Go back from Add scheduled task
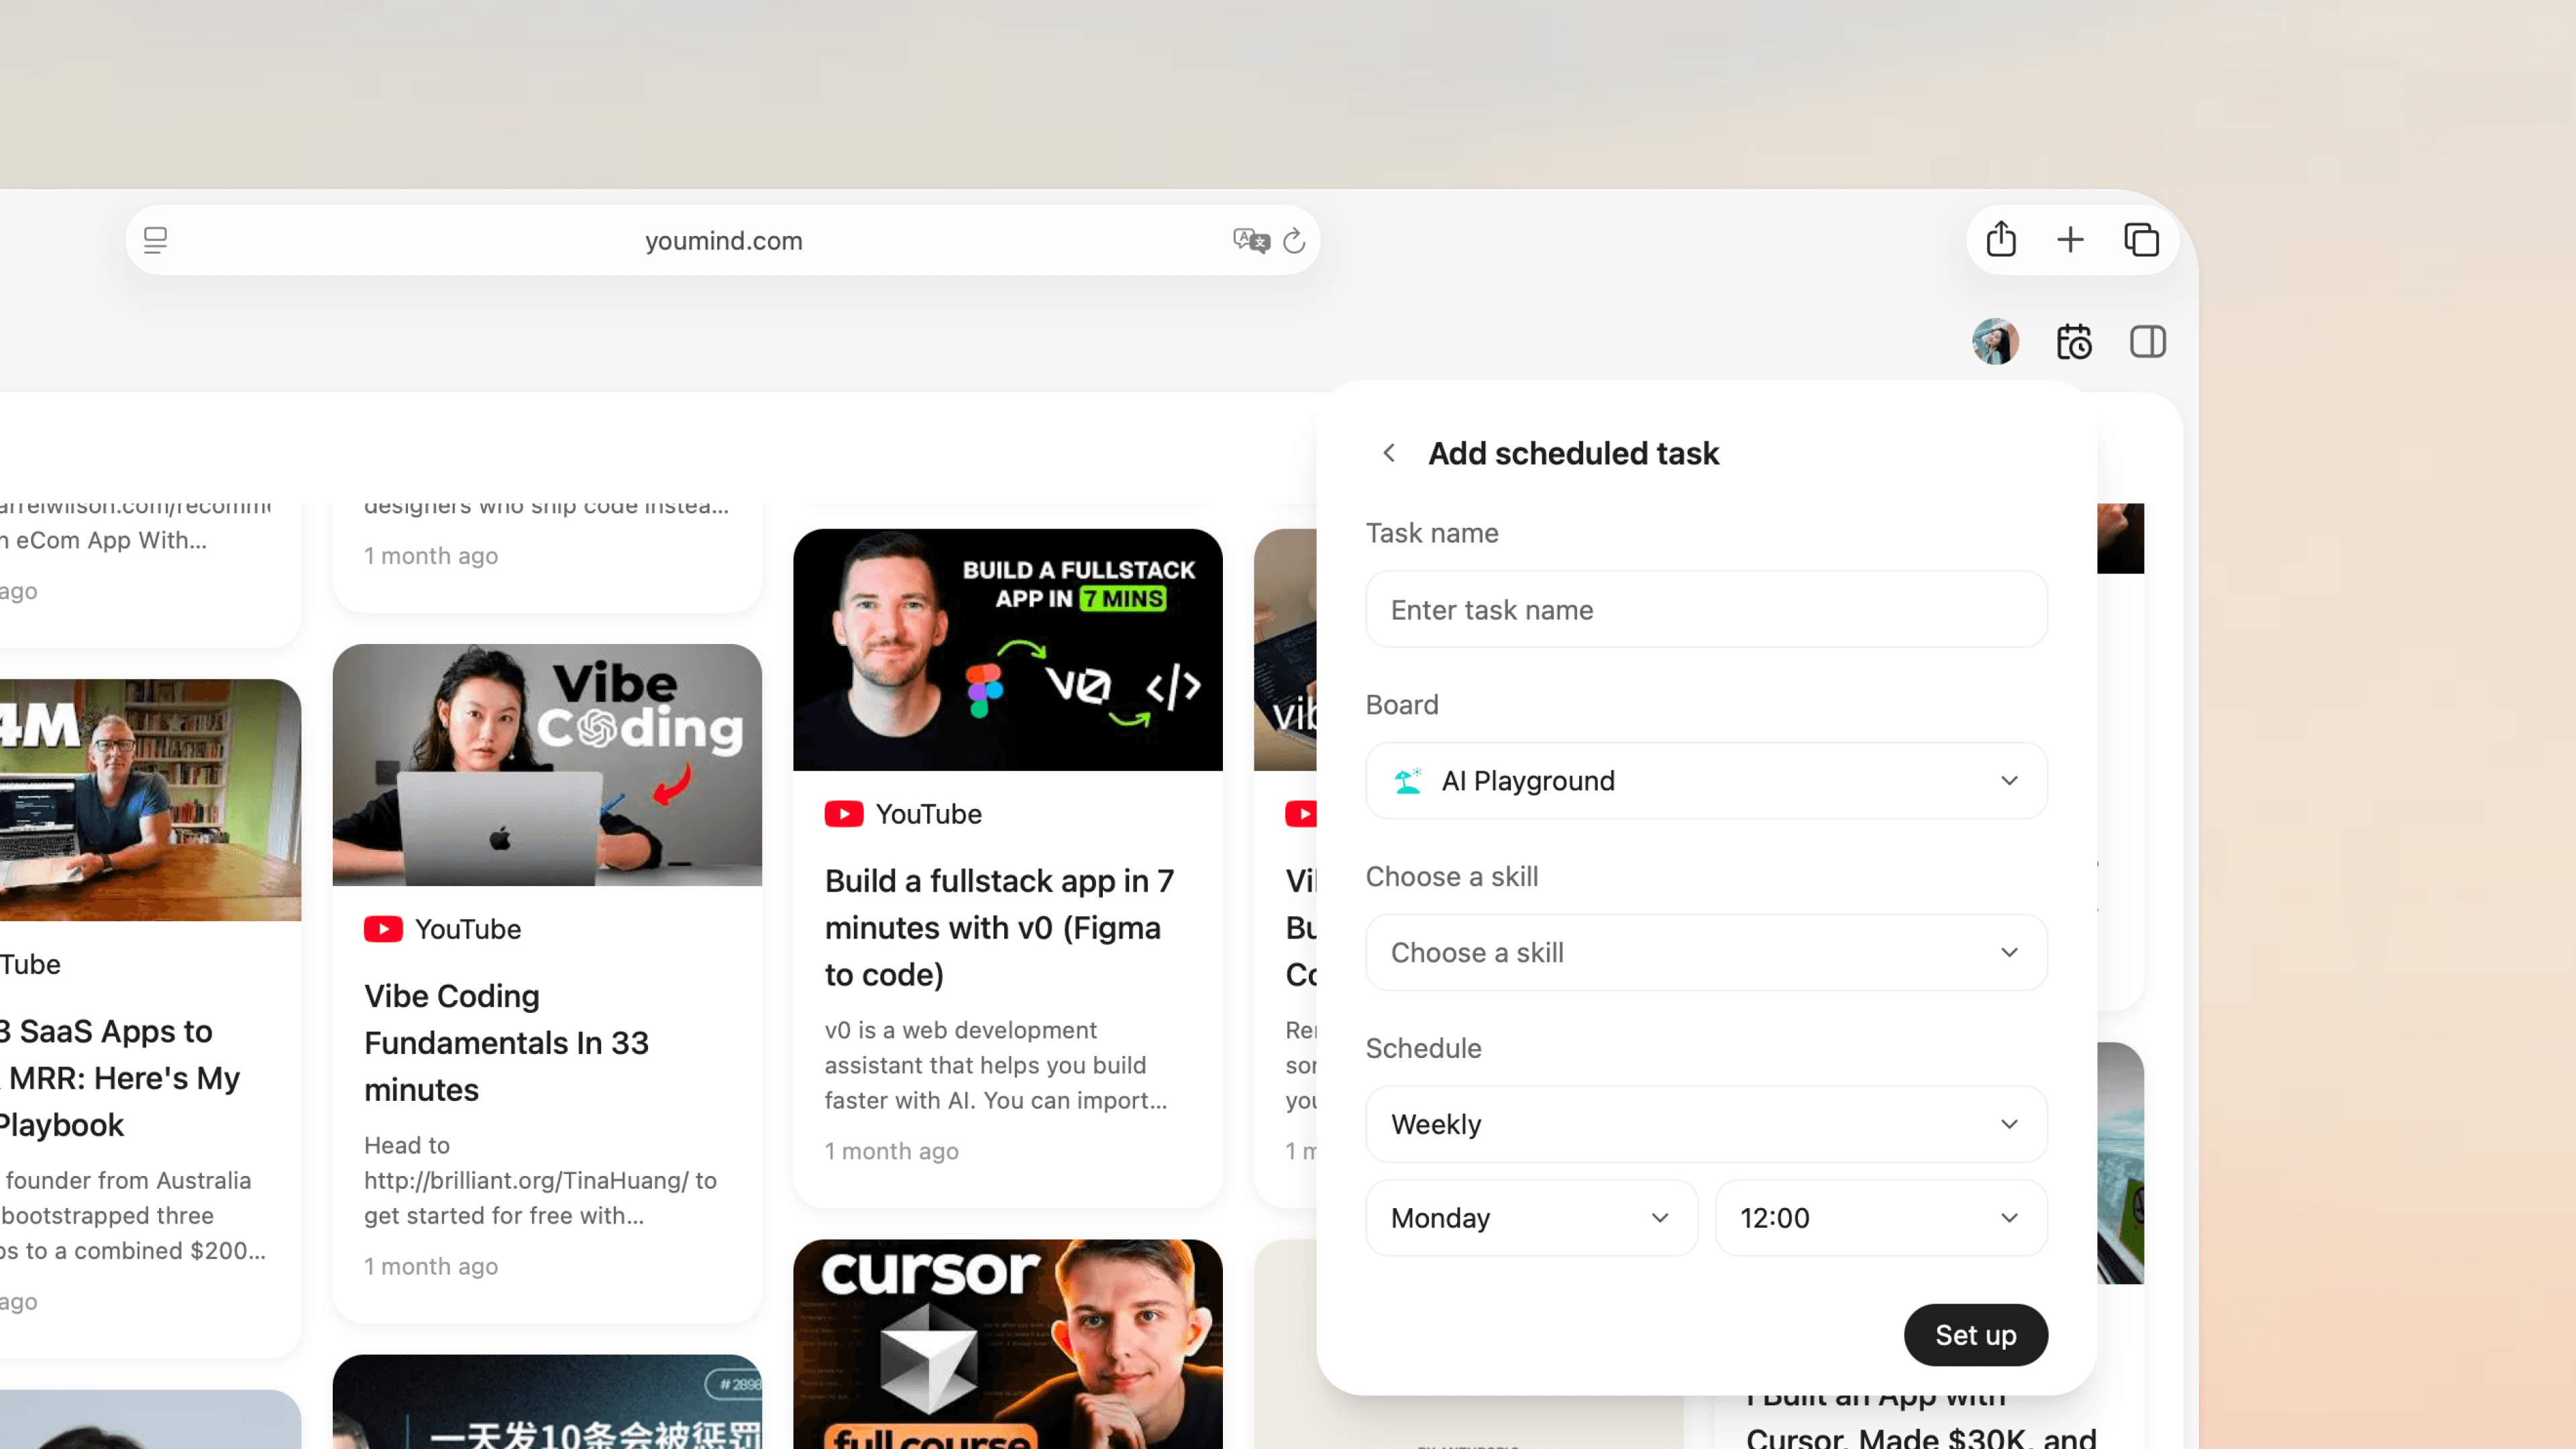This screenshot has width=2576, height=1449. (1389, 453)
